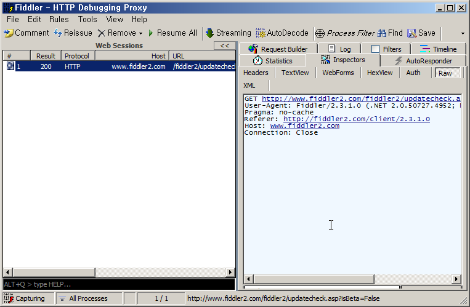This screenshot has width=470, height=307.
Task: Open the Tools menu
Action: pyautogui.click(x=87, y=20)
